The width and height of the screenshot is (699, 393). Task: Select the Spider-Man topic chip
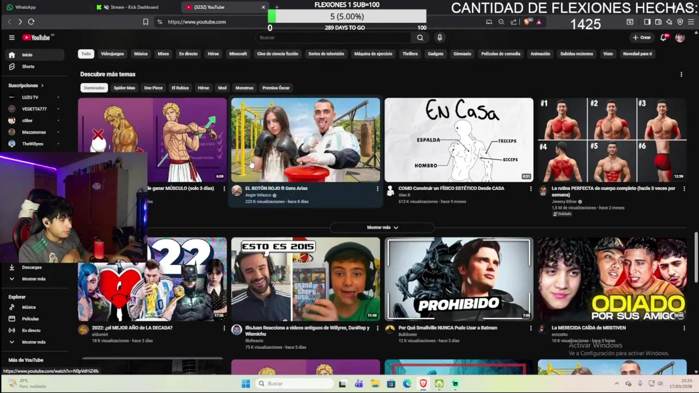(125, 88)
